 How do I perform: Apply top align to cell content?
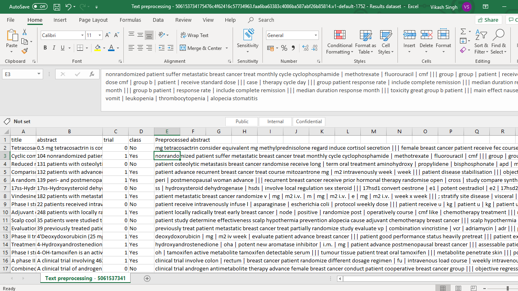point(131,35)
